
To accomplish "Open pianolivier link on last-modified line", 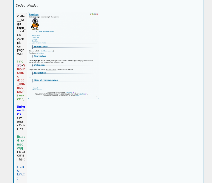I will coord(82,94).
